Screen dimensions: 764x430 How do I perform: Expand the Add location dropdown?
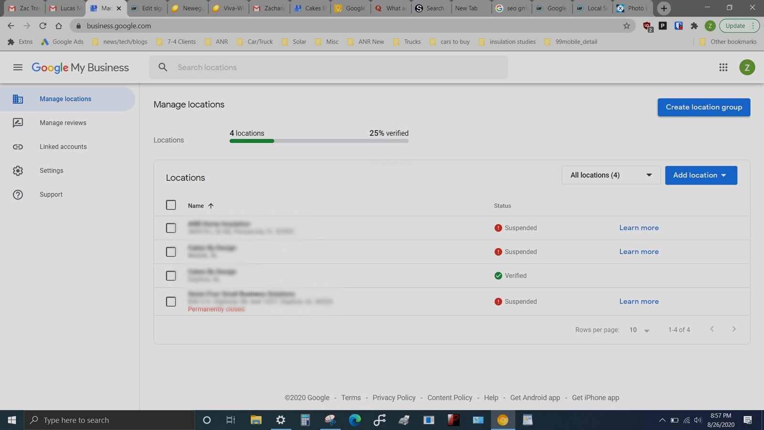pos(701,175)
